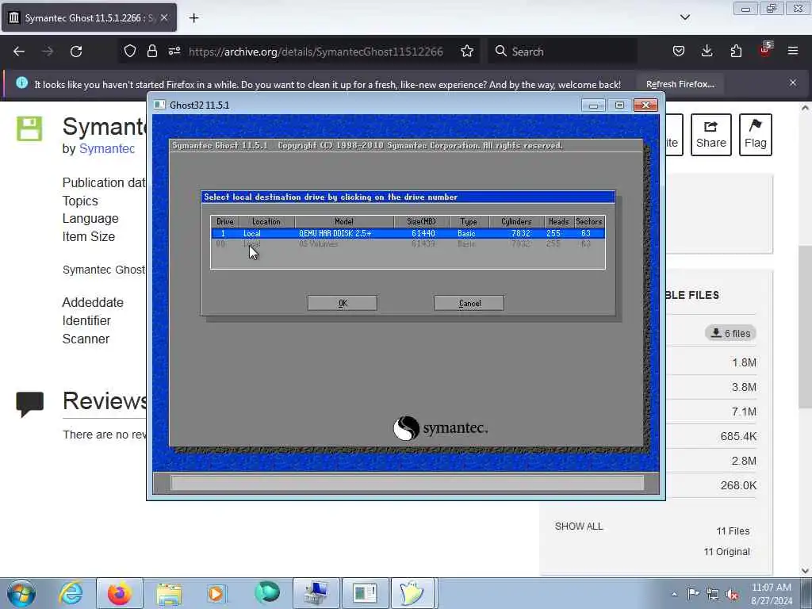Click the Location column header
812x609 pixels.
[266, 222]
